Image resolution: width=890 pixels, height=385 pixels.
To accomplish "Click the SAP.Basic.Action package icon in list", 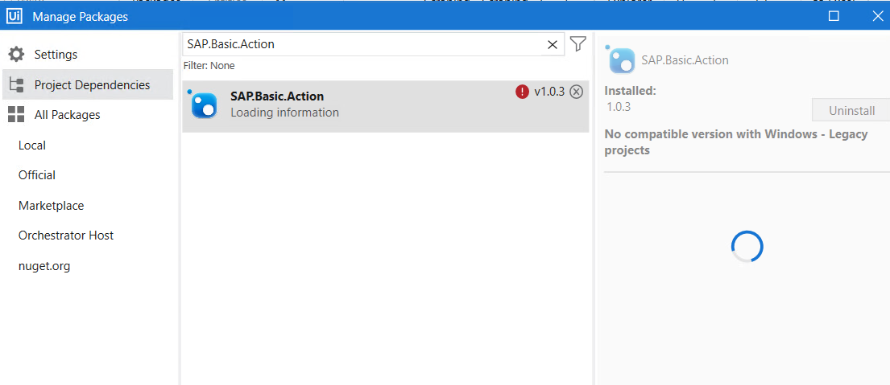I will click(x=203, y=104).
